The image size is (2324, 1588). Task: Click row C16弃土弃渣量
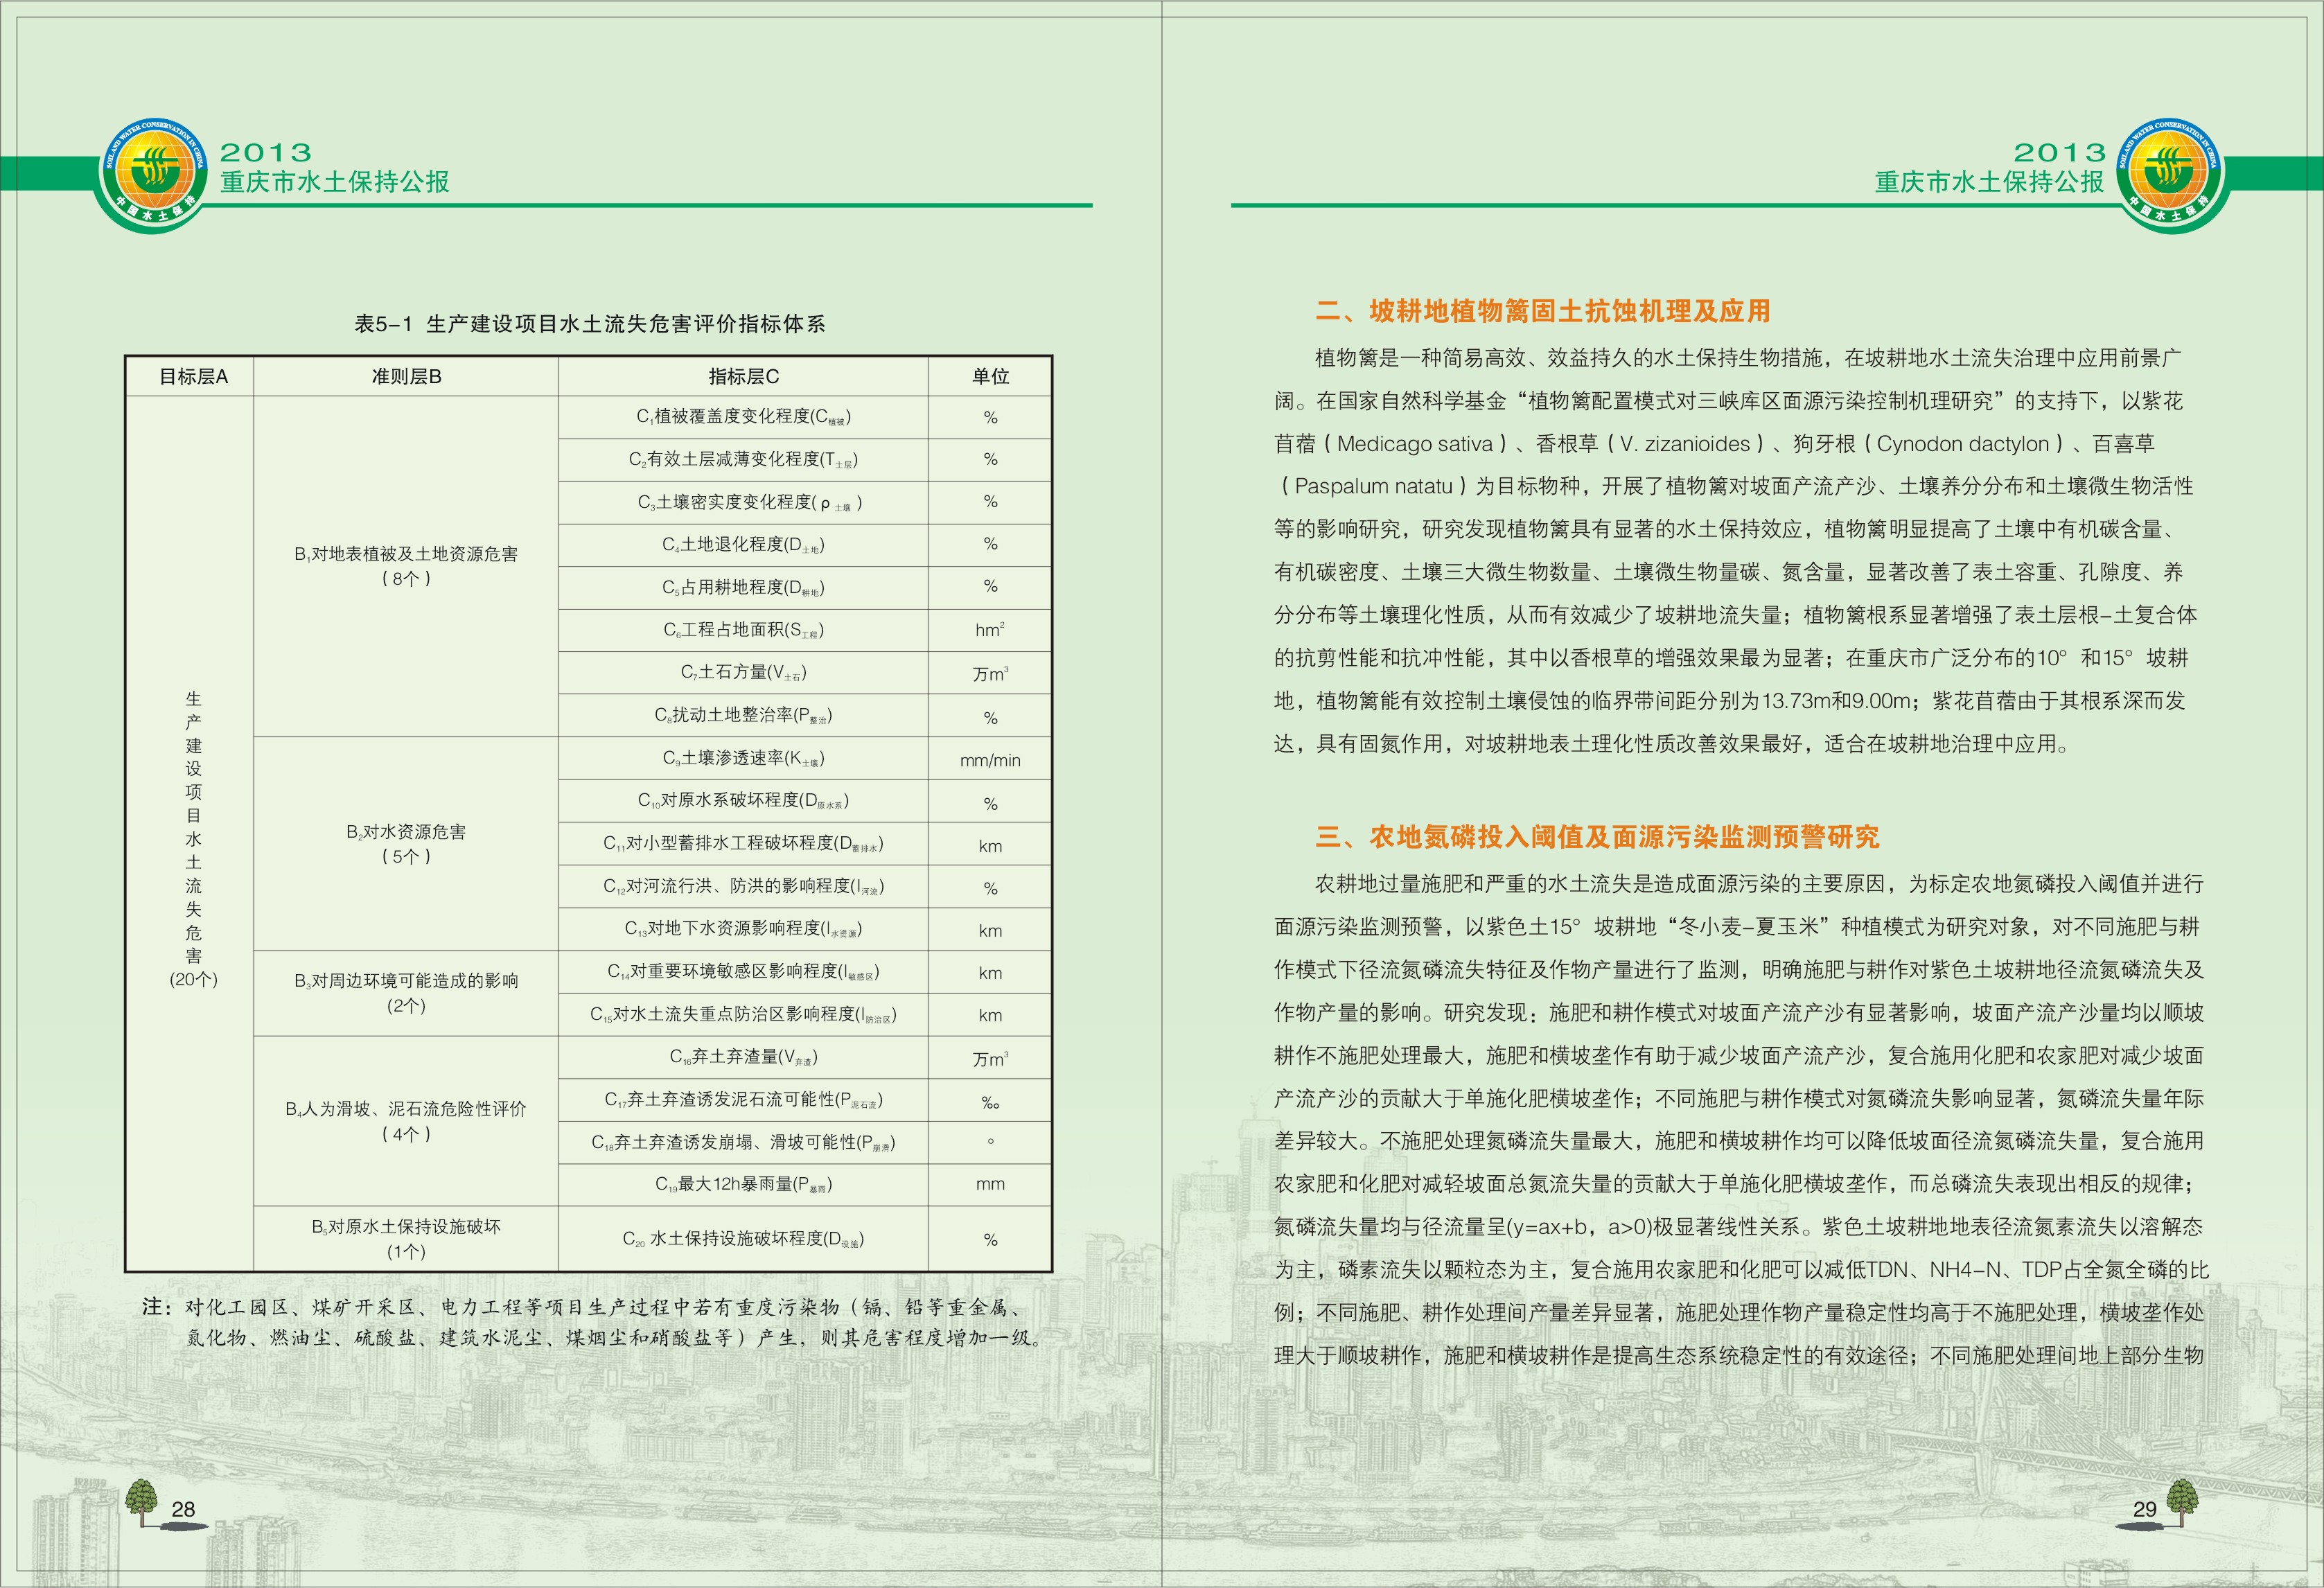tap(743, 1057)
